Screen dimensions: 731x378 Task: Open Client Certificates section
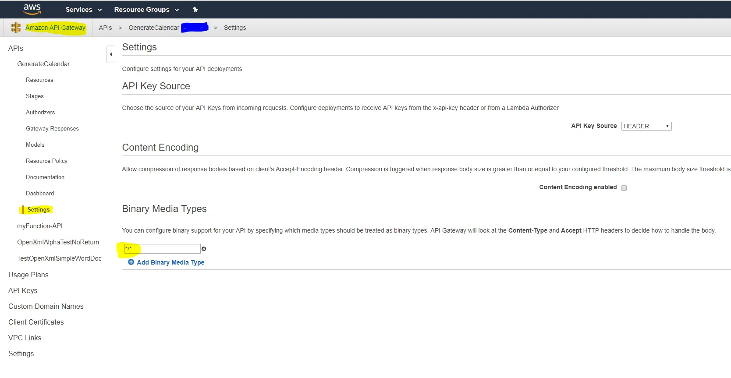[x=36, y=322]
